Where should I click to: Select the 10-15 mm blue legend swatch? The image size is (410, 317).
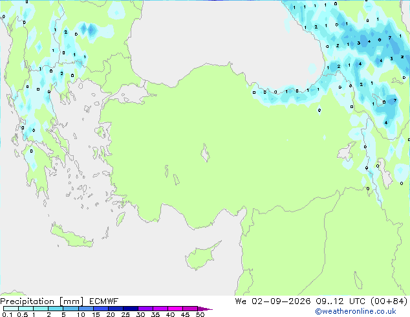click(86, 309)
